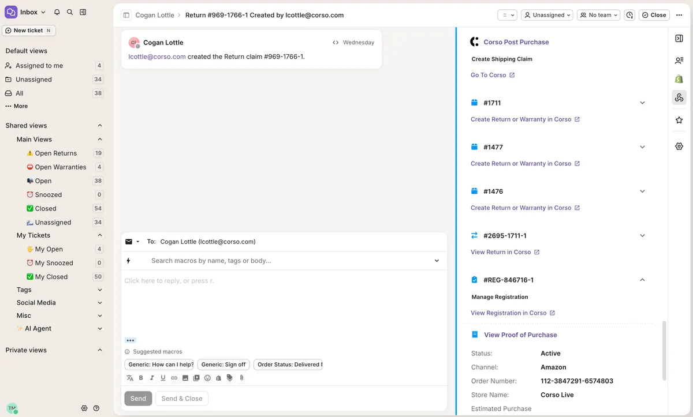
Task: Expand order #1711 section
Action: click(x=642, y=103)
